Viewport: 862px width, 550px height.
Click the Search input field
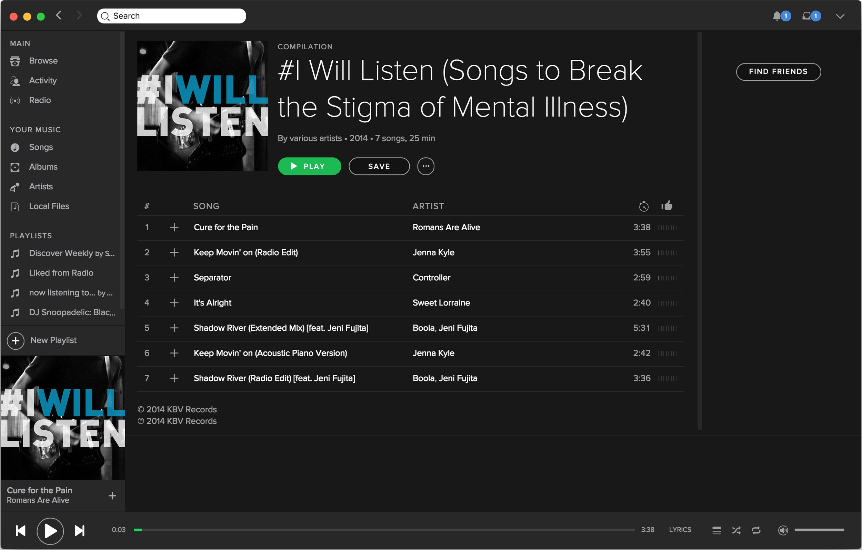pos(171,16)
